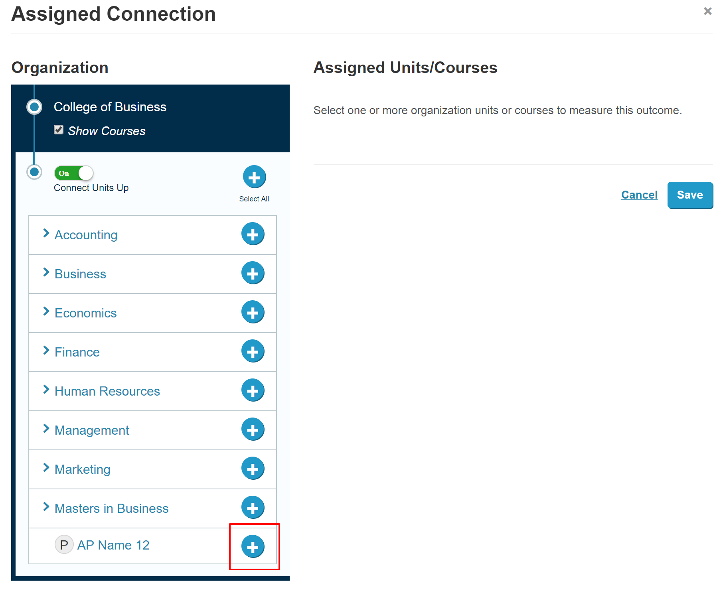Expand the Finance chevron
Image resolution: width=723 pixels, height=595 pixels.
pos(46,351)
